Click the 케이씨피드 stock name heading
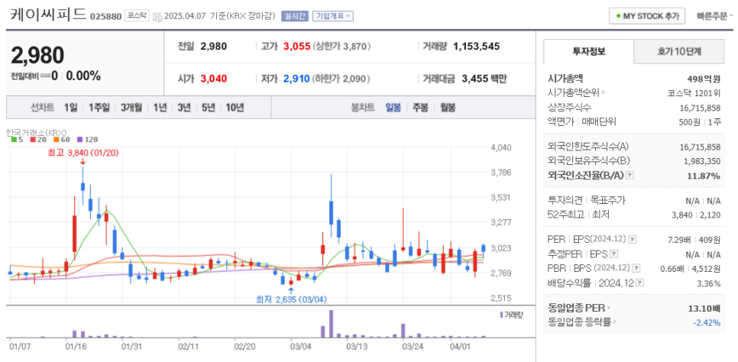The width and height of the screenshot is (738, 362). coord(48,15)
